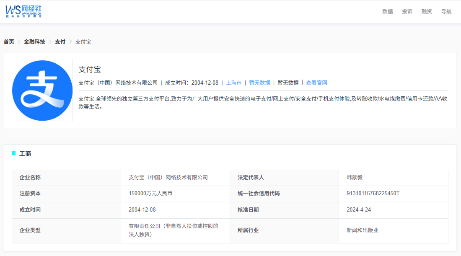Click the gray 暂无数据 text before 查看官网
The image size is (461, 256).
point(288,83)
